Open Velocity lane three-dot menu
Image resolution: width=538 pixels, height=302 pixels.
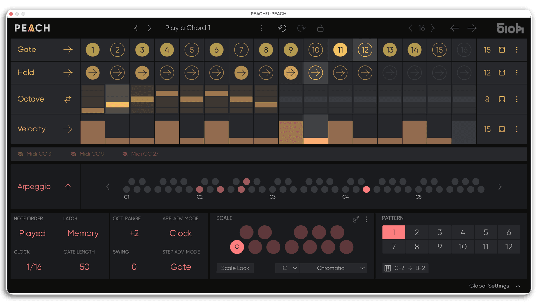517,129
